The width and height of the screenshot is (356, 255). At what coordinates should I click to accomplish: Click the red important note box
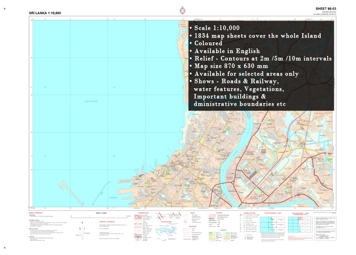click(300, 238)
